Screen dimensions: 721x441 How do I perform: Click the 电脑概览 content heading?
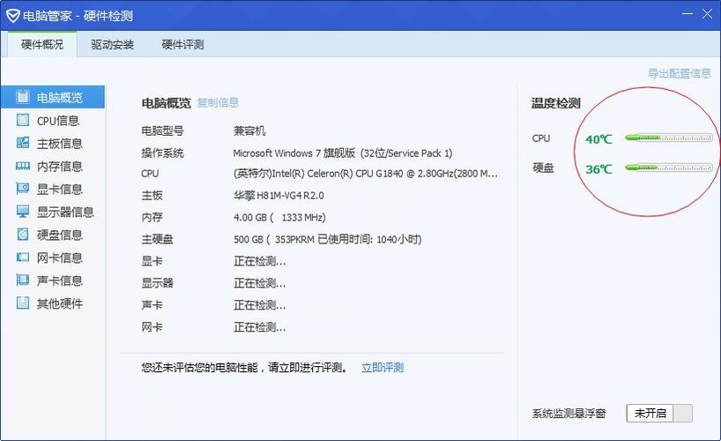pos(166,103)
